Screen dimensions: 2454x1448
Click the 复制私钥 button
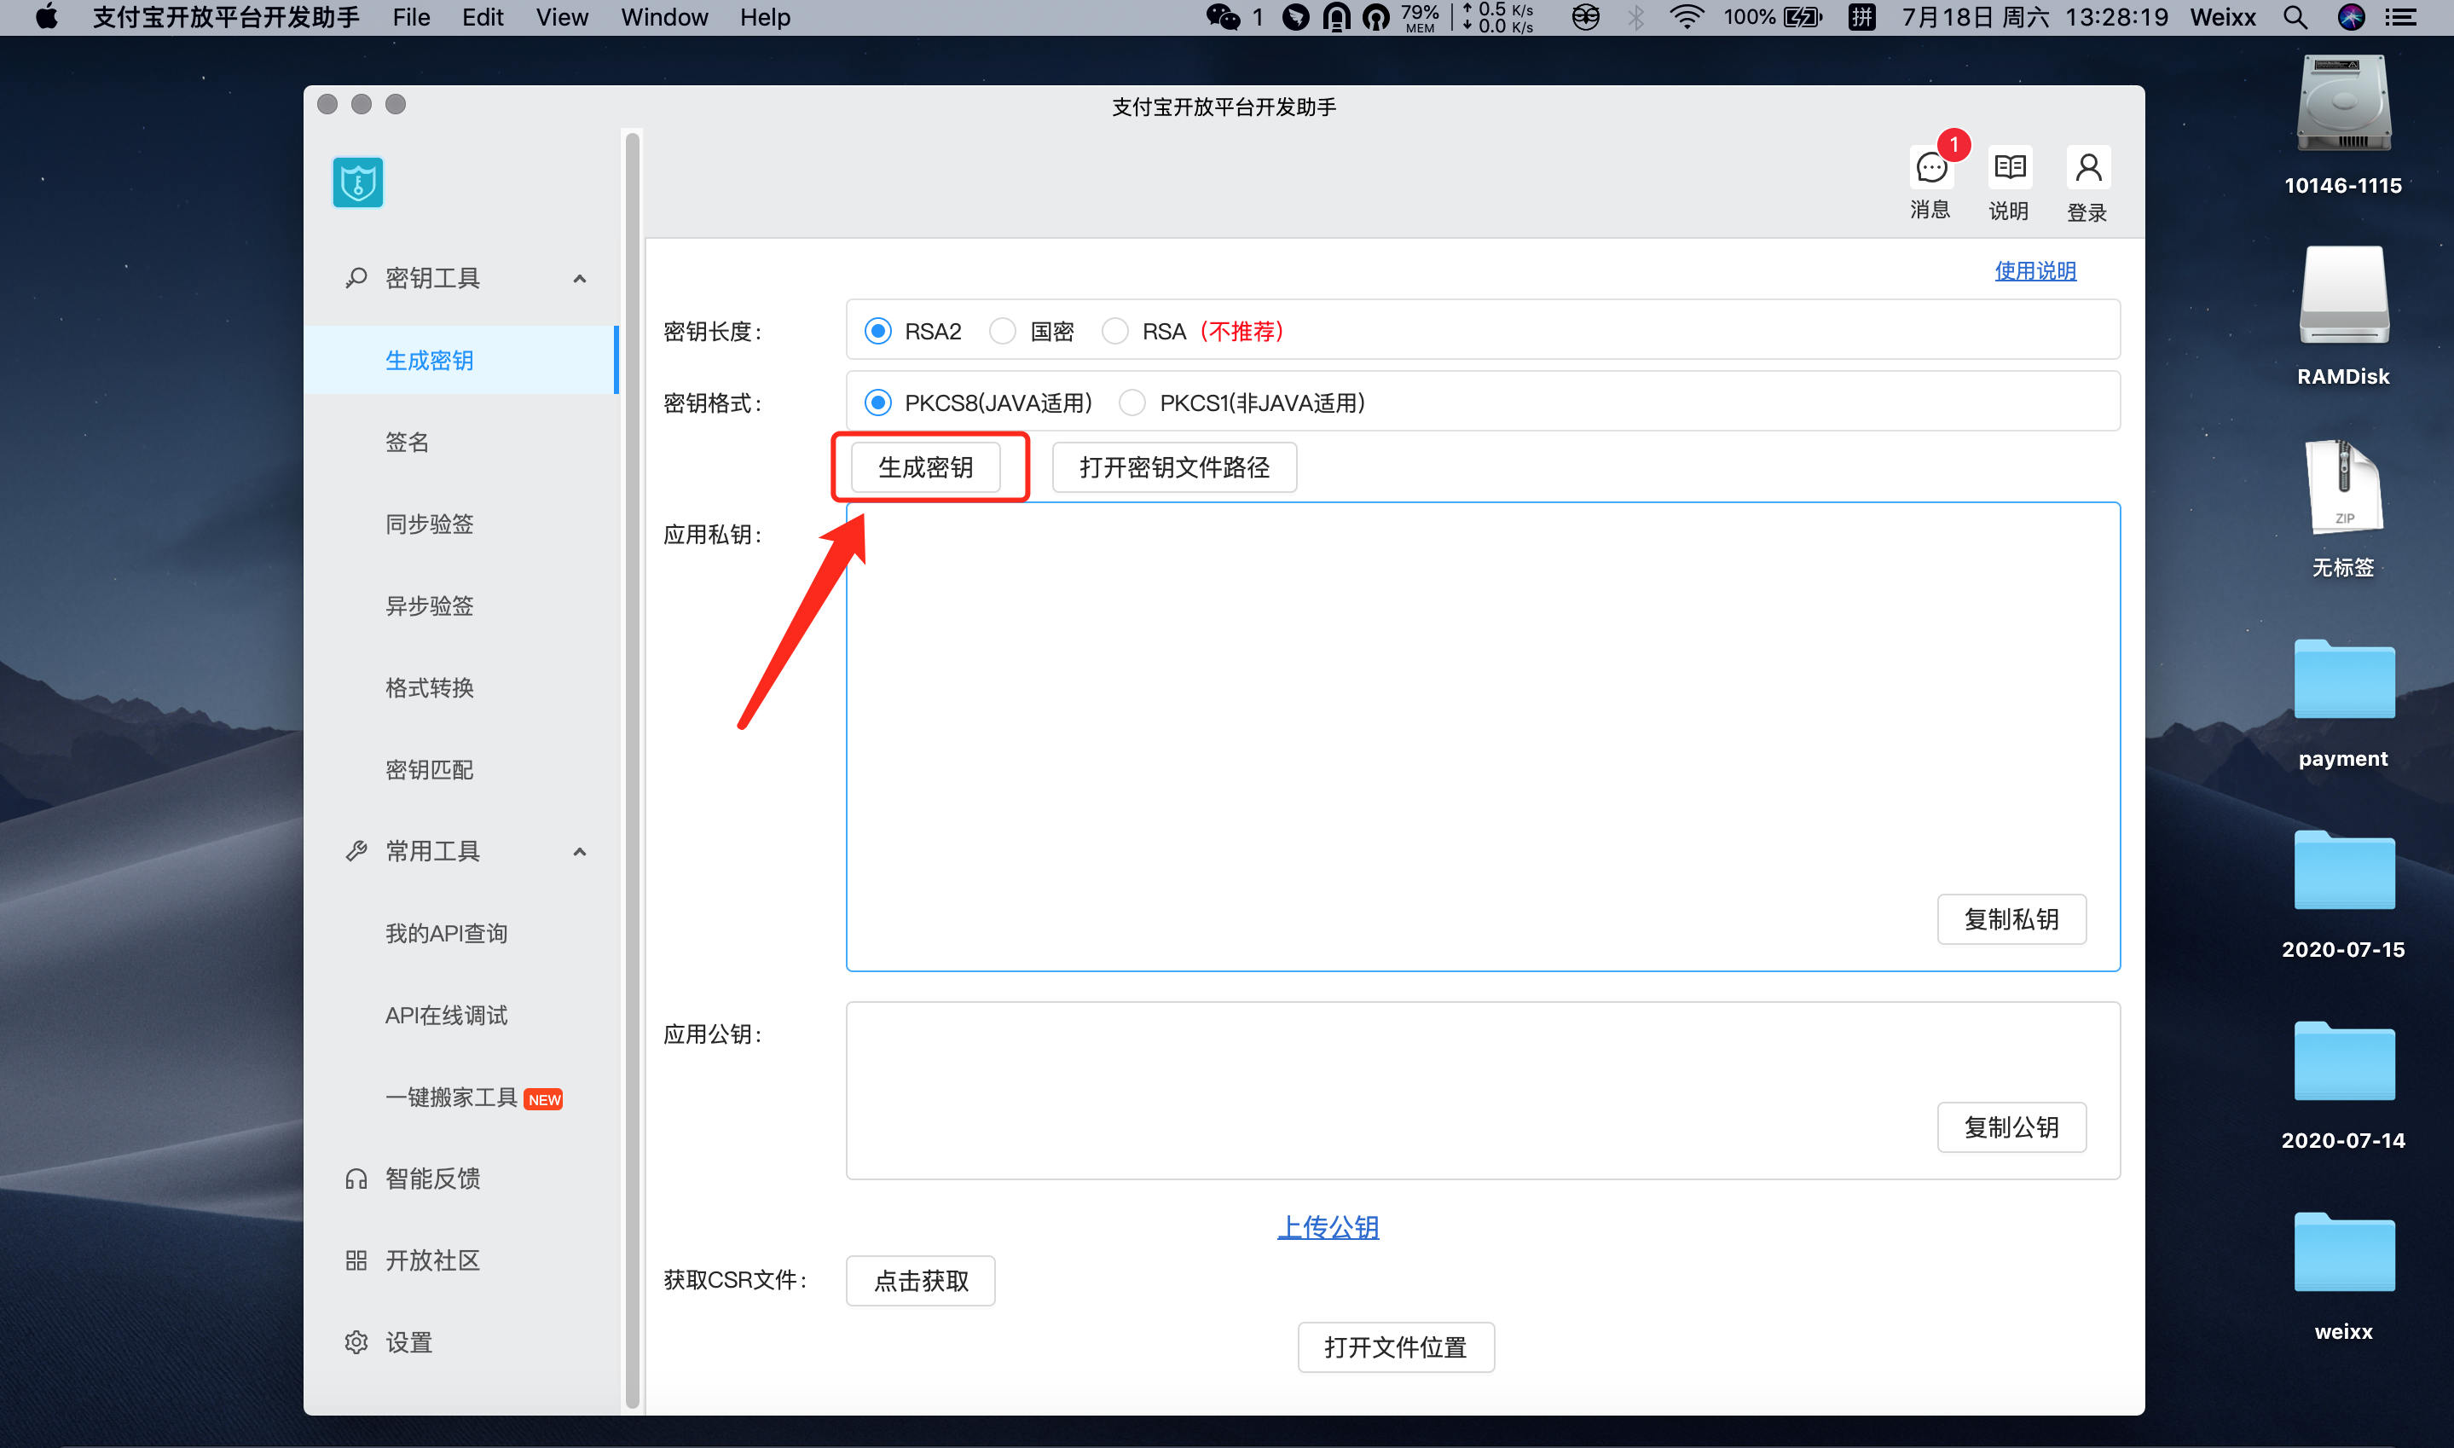2011,919
